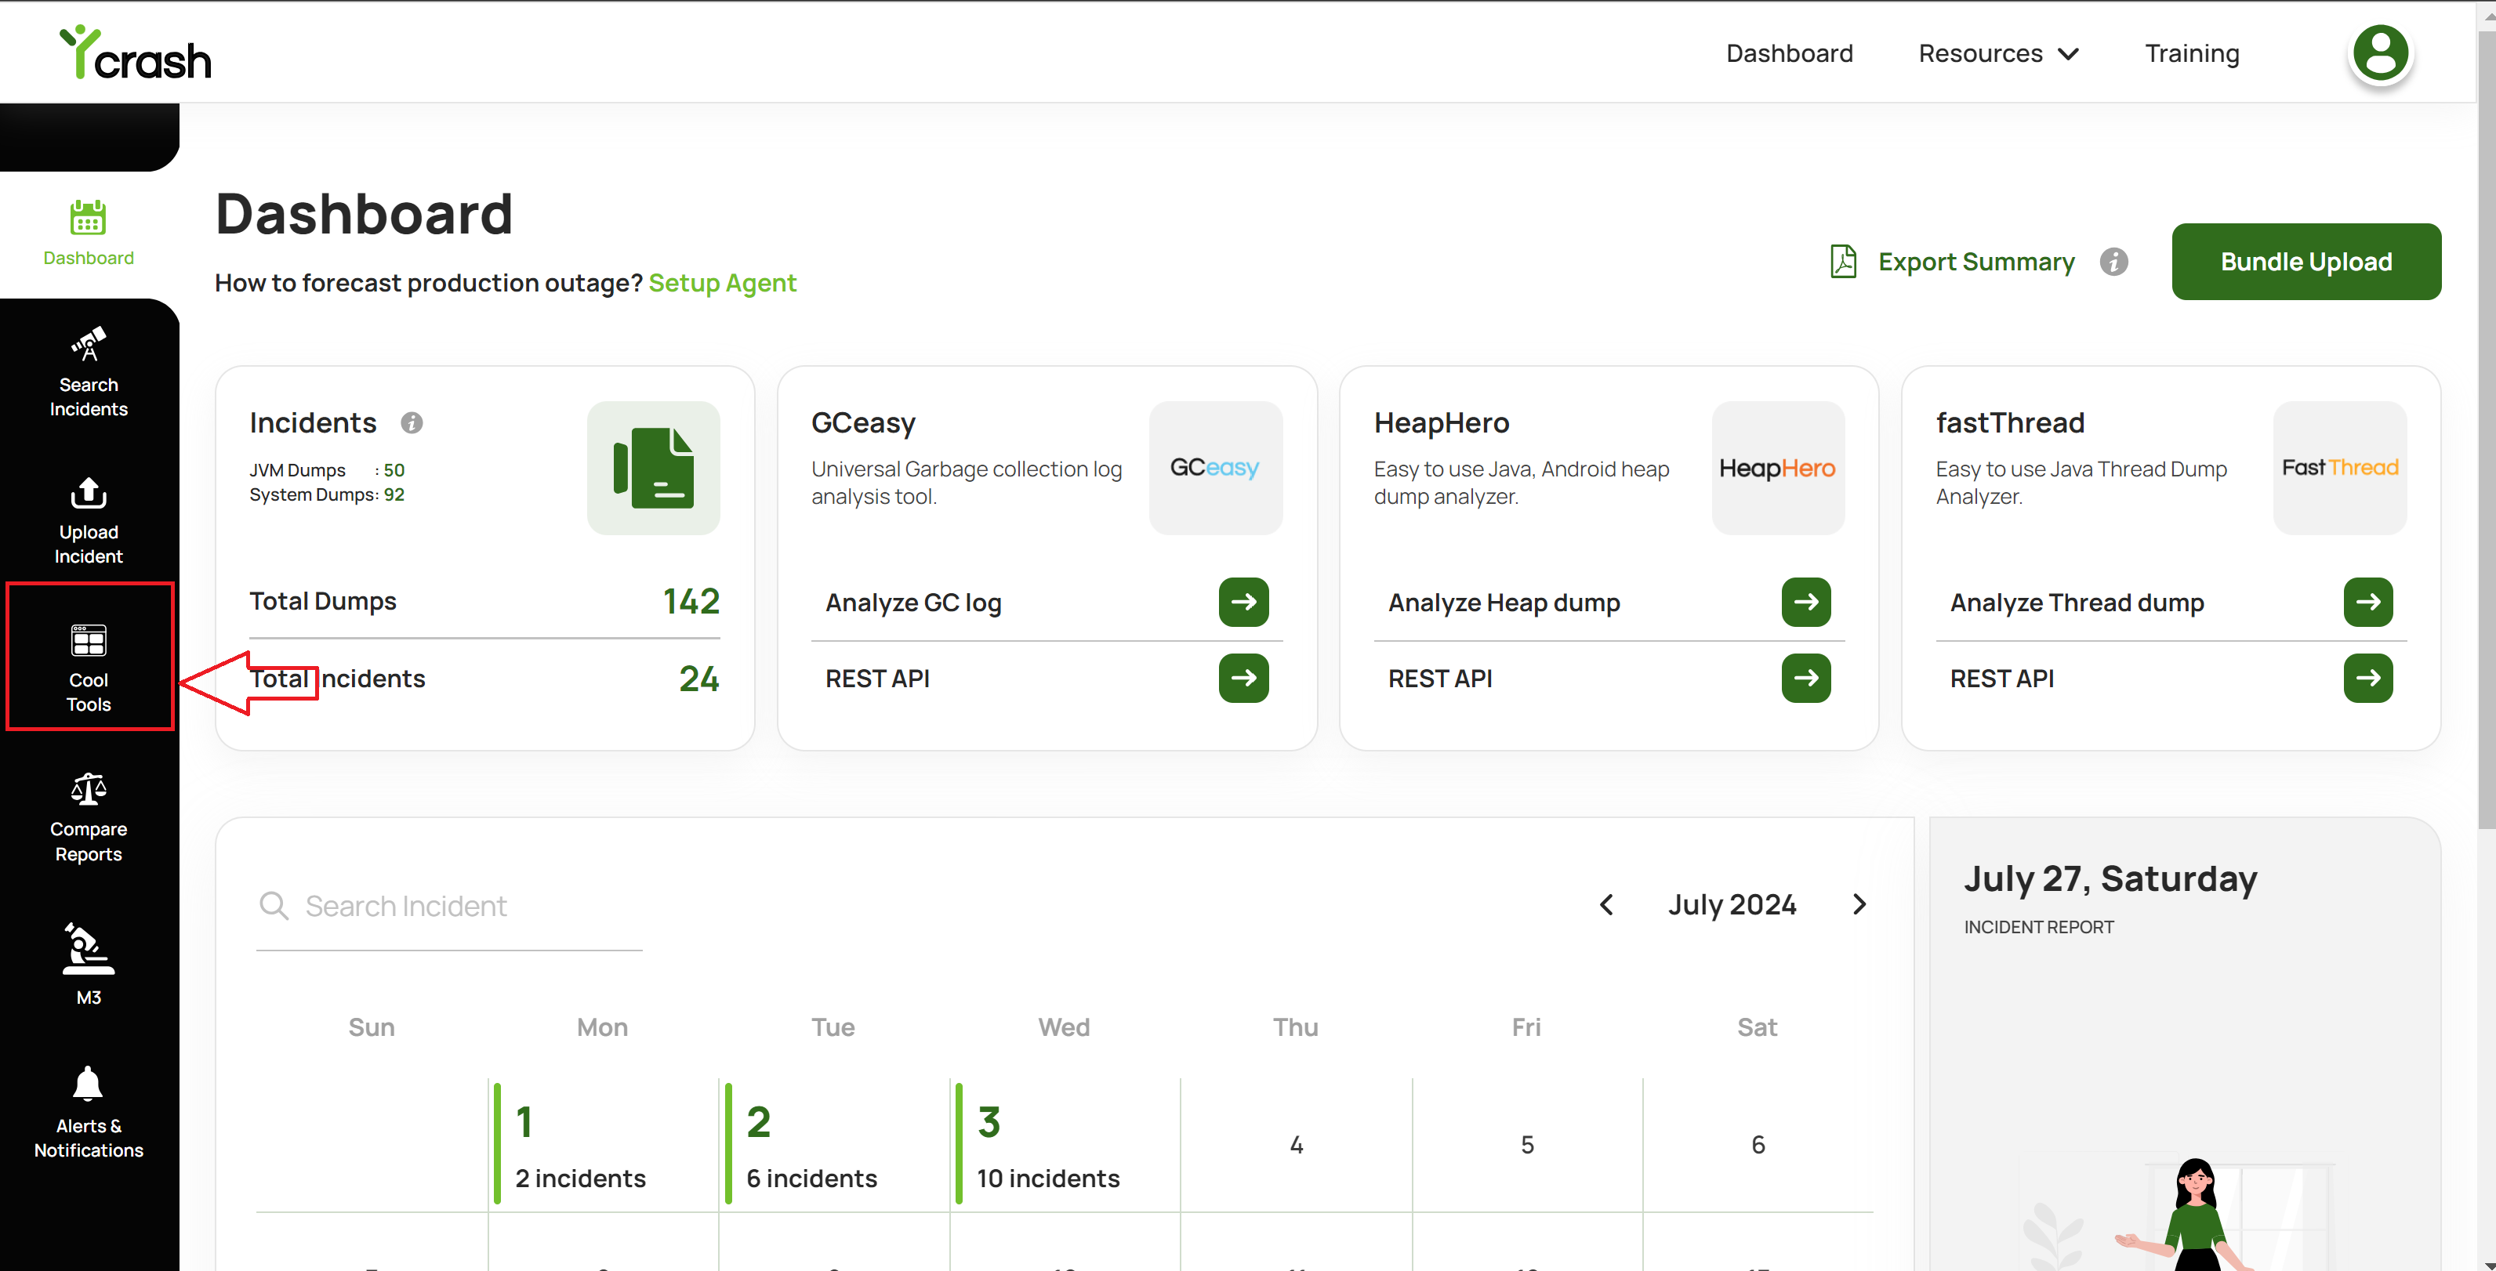The height and width of the screenshot is (1271, 2496).
Task: Open Compare Reports scales icon
Action: (88, 788)
